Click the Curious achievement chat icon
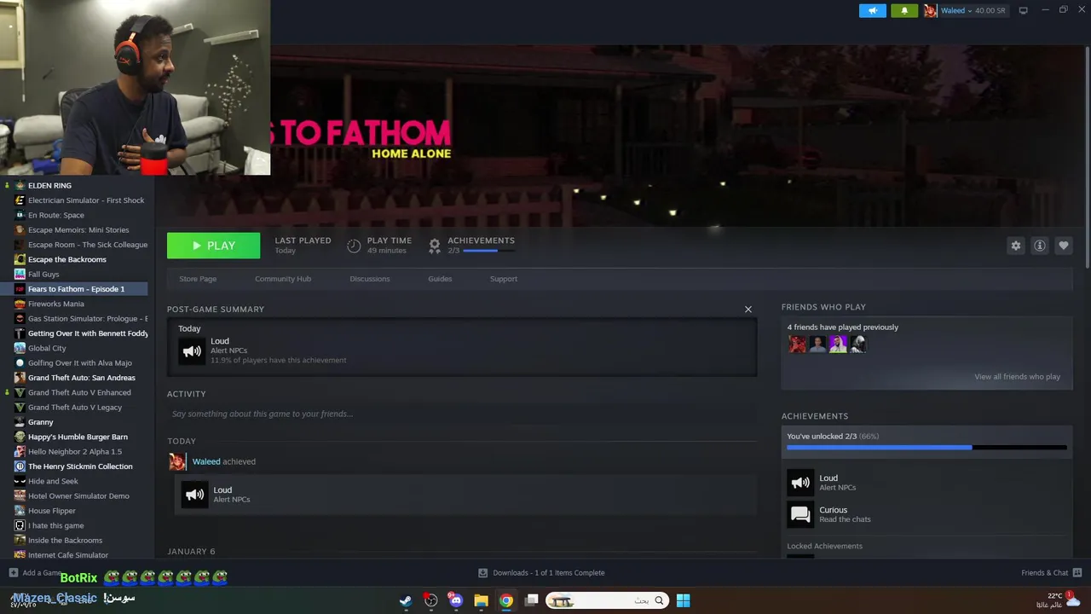1091x614 pixels. click(800, 514)
